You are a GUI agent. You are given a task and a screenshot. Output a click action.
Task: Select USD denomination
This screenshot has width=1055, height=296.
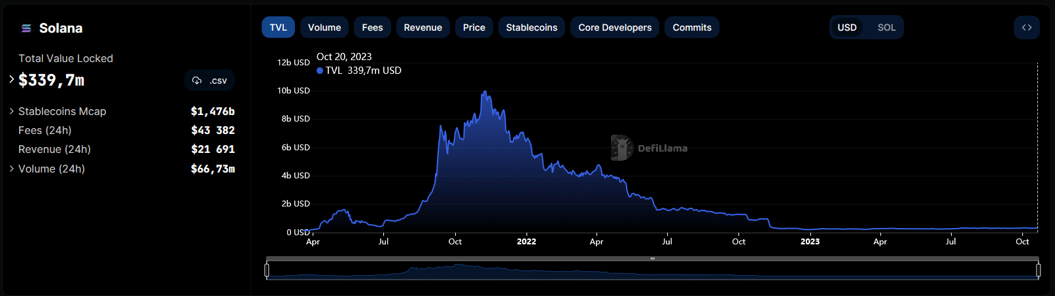[847, 27]
